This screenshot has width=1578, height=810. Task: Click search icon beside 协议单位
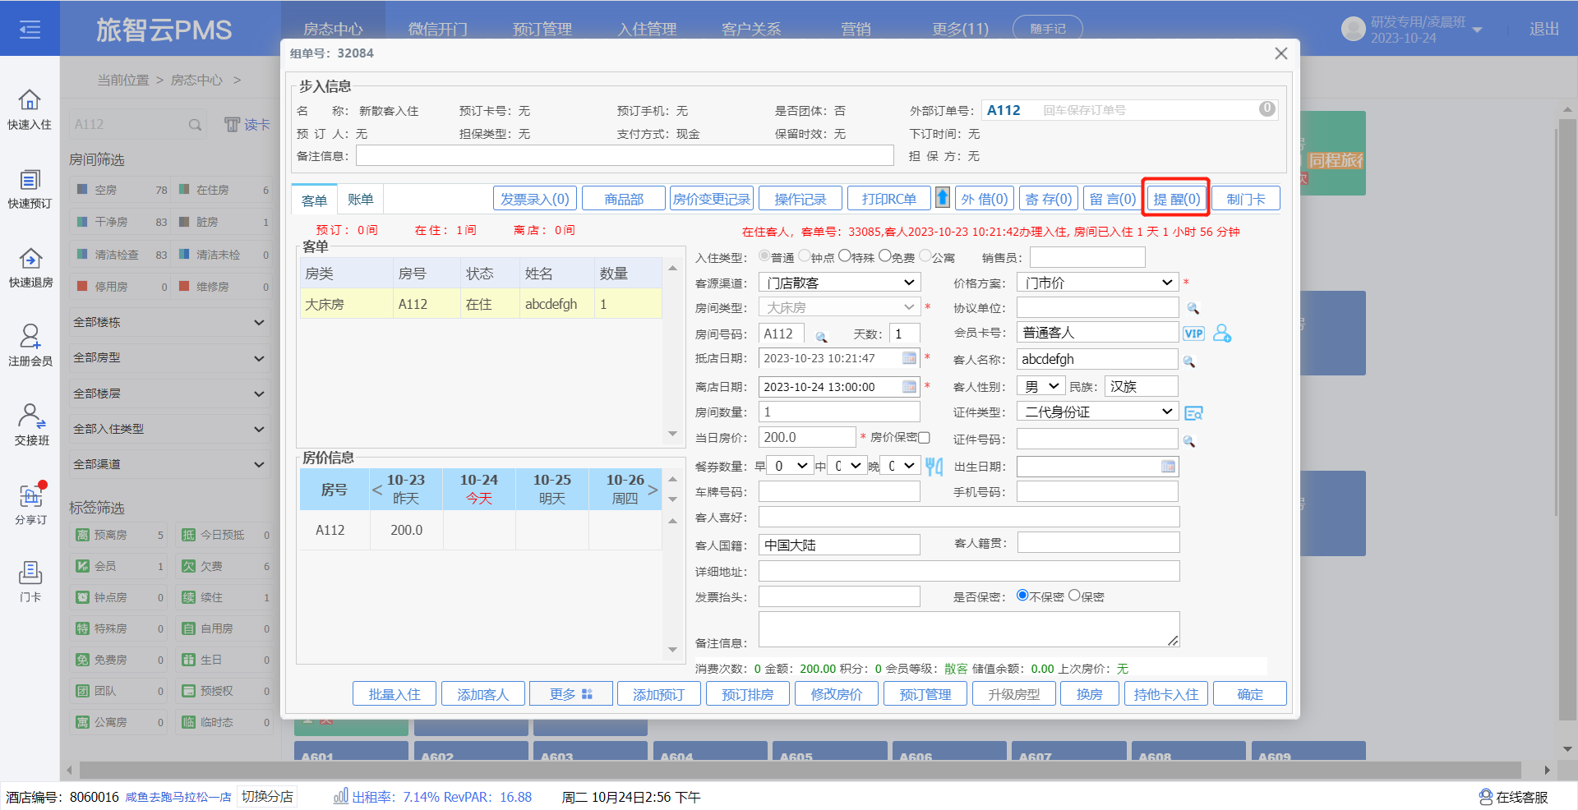point(1193,308)
